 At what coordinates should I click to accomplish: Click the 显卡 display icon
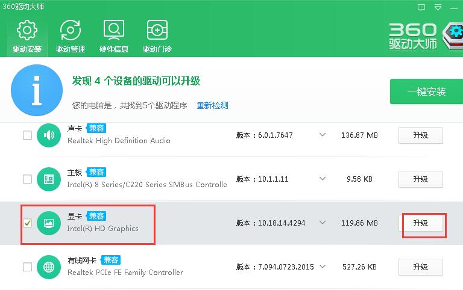click(x=49, y=223)
